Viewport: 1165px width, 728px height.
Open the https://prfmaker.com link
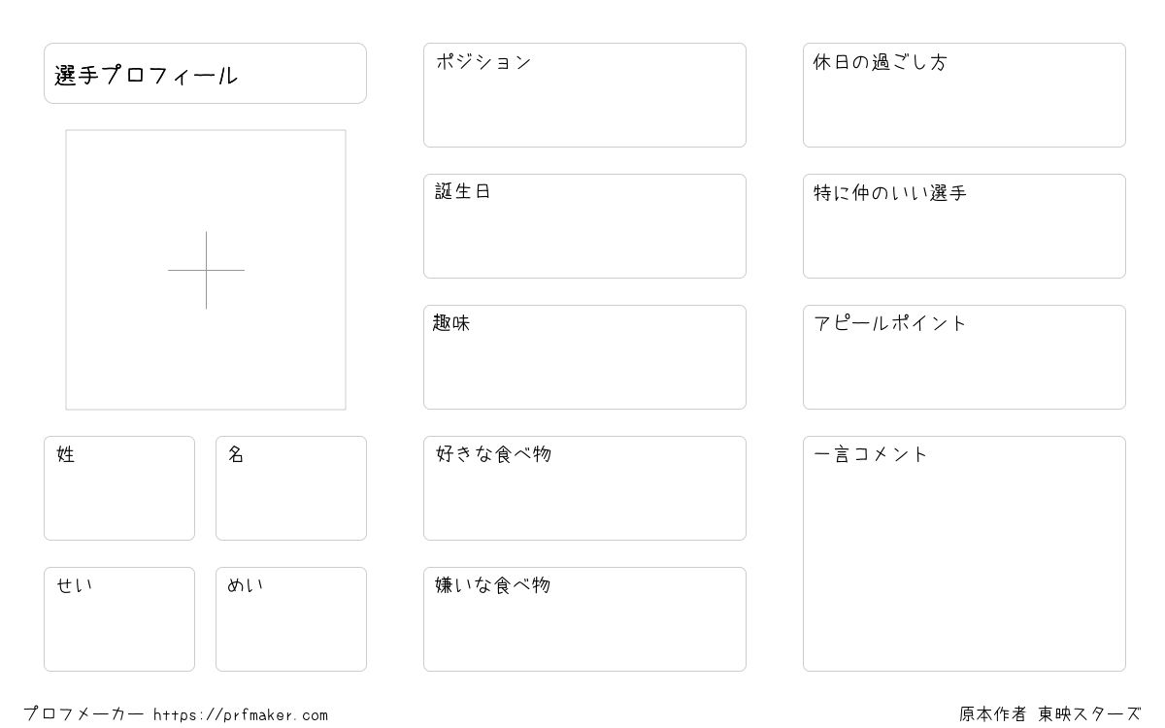click(x=241, y=715)
